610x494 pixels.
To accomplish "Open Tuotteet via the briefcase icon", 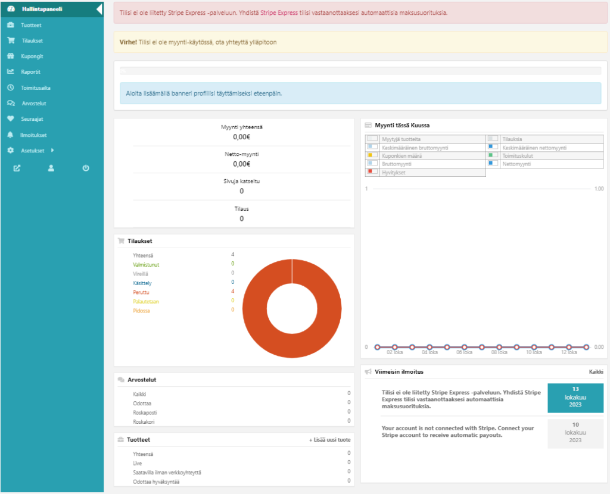I will [10, 26].
